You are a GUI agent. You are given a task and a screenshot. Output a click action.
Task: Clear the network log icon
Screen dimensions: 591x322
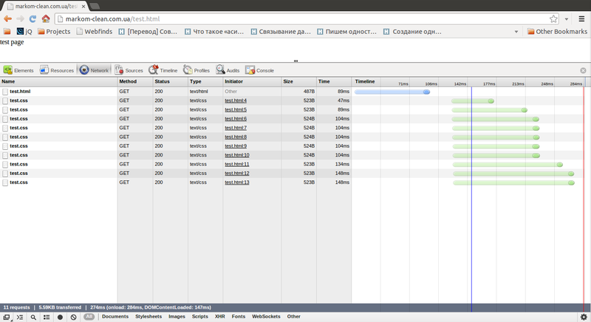(73, 317)
